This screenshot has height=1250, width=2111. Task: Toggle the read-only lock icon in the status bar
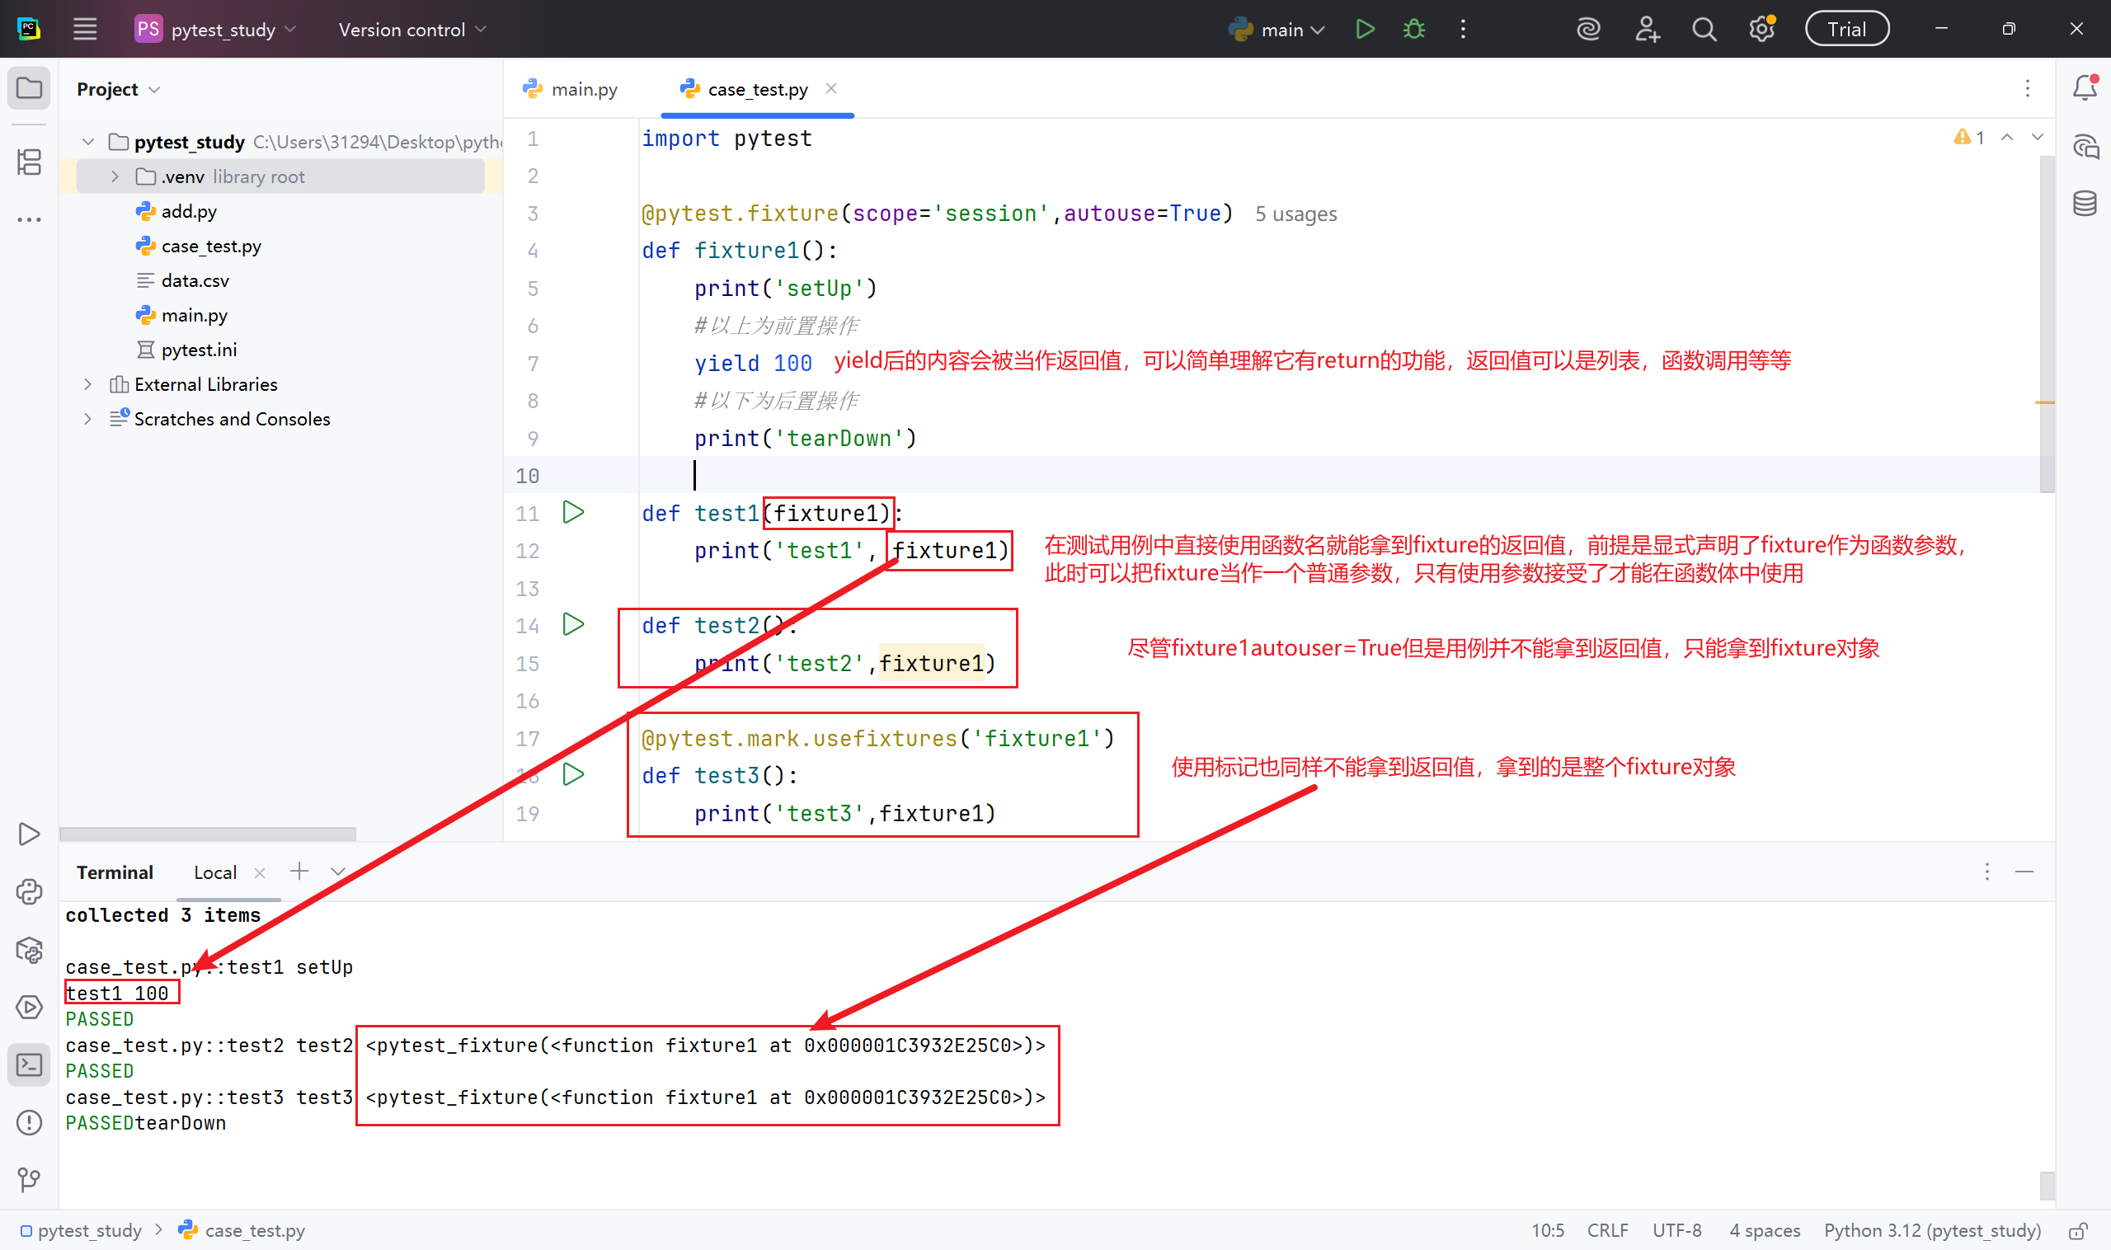point(2078,1231)
